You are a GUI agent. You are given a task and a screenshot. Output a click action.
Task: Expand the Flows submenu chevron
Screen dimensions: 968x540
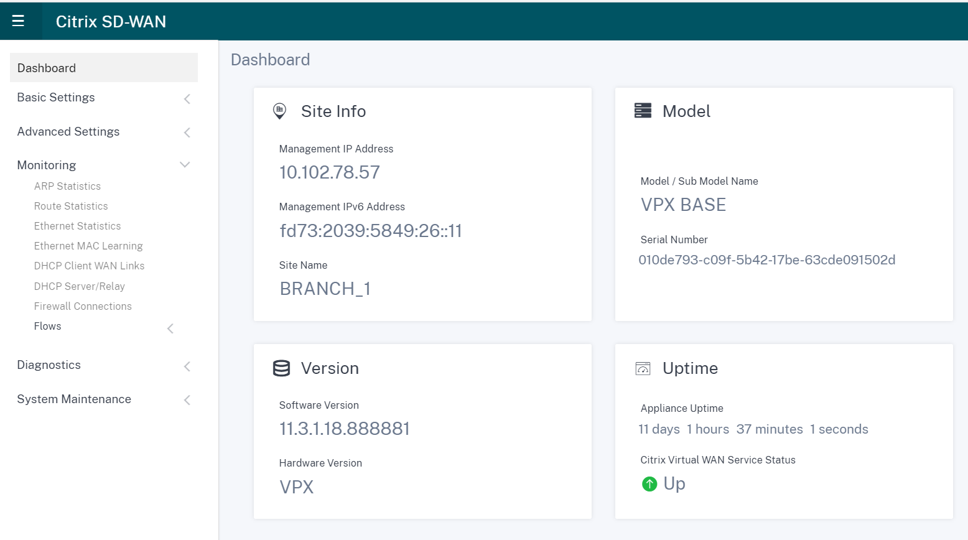pyautogui.click(x=170, y=328)
